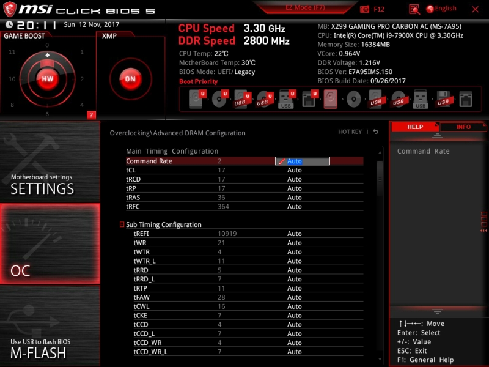This screenshot has width=489, height=367.
Task: Select the legacy USB key boot icon
Action: (x=421, y=99)
